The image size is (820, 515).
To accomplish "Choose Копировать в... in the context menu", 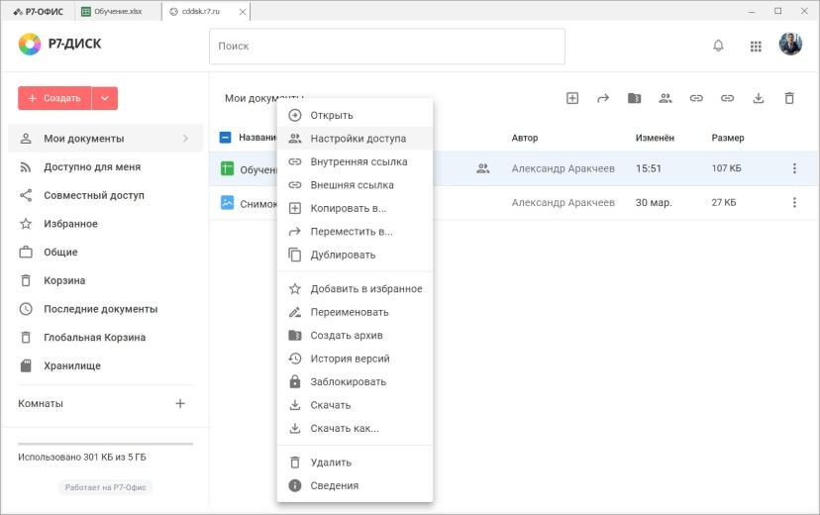I will point(356,208).
